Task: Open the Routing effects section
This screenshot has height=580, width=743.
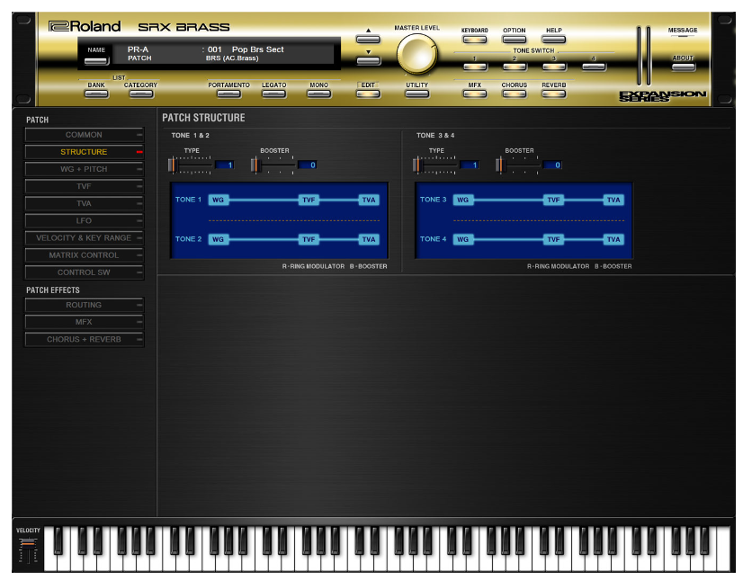Action: click(84, 305)
